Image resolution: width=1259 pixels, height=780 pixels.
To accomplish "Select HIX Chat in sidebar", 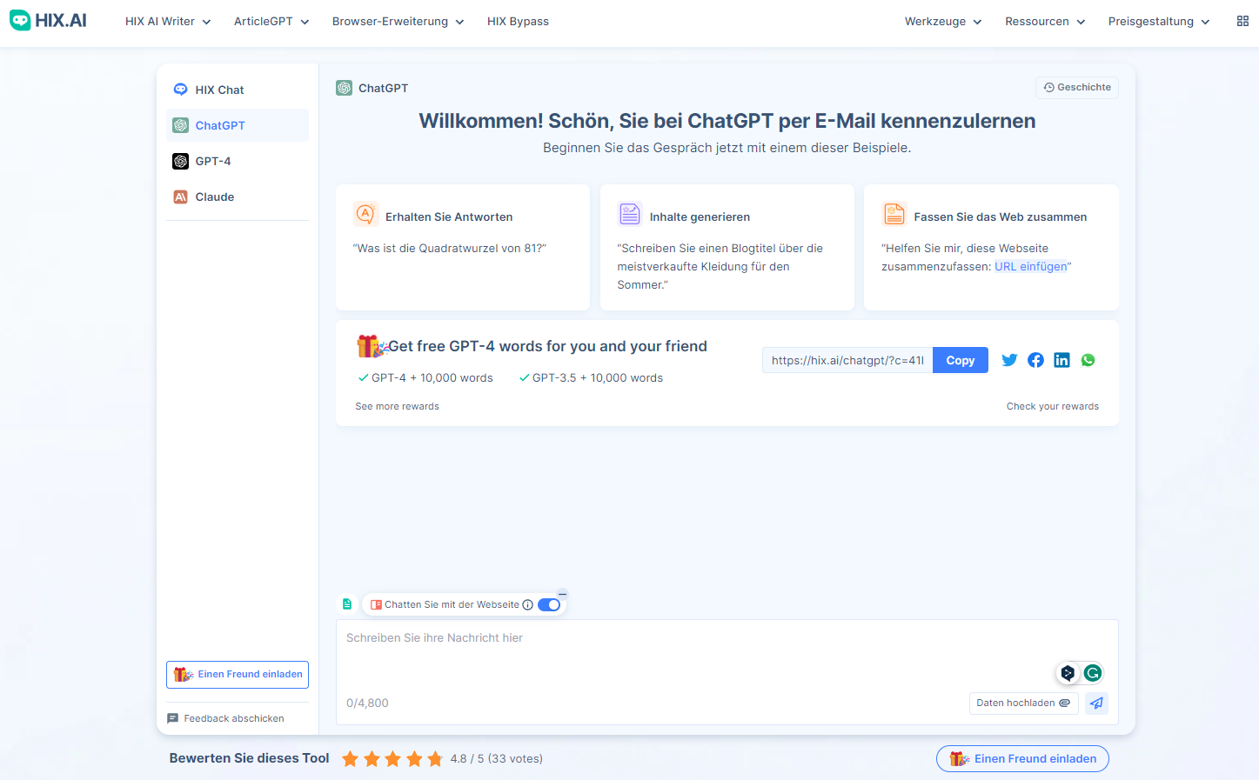I will [x=238, y=90].
